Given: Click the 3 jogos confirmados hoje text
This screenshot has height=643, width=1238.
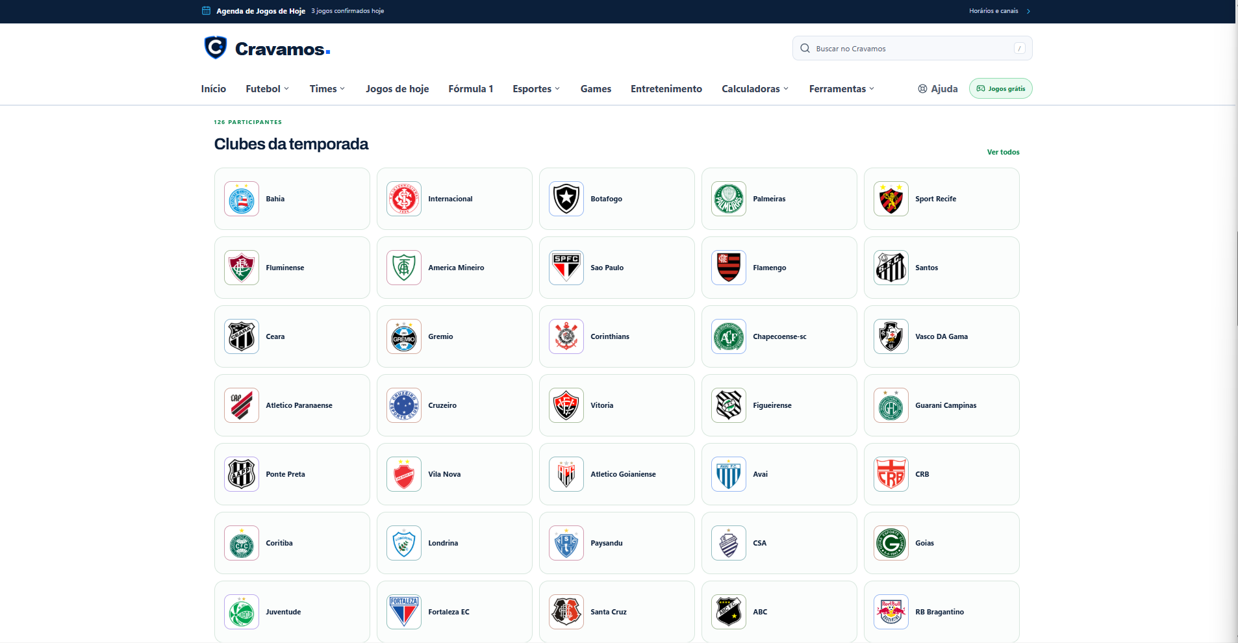Looking at the screenshot, I should [x=347, y=11].
